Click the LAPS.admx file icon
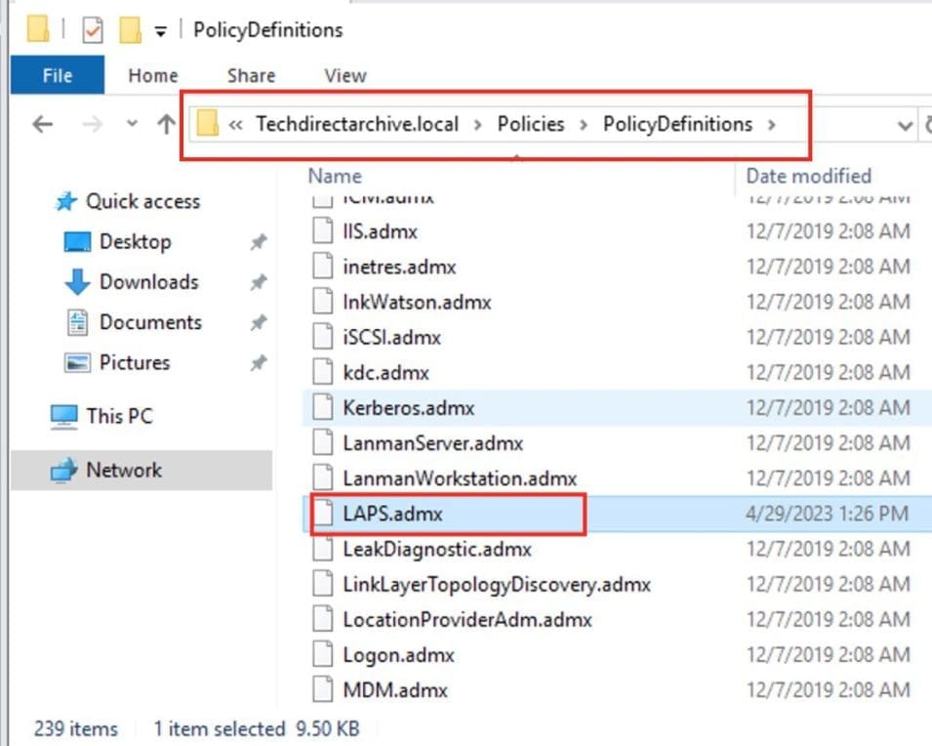 pos(323,514)
